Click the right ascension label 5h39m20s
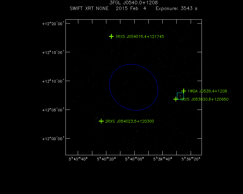This screenshot has height=194, width=243. point(191,159)
